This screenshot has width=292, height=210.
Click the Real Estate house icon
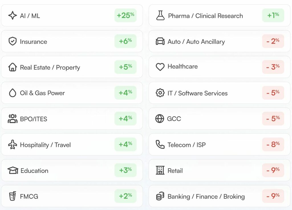[x=13, y=67]
